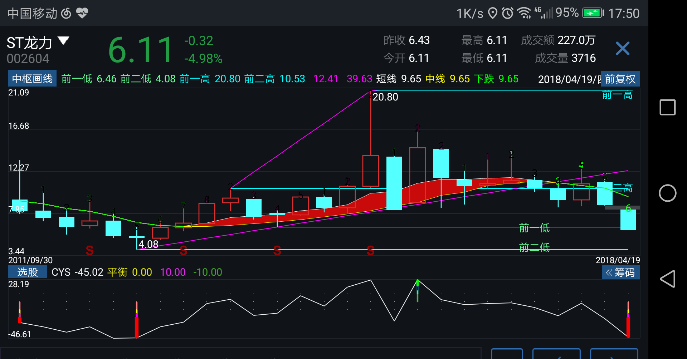Tap the magenta 12.41 indicator value

(326, 79)
